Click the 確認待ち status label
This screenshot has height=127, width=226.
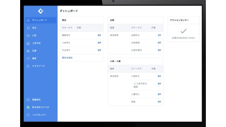(66, 35)
